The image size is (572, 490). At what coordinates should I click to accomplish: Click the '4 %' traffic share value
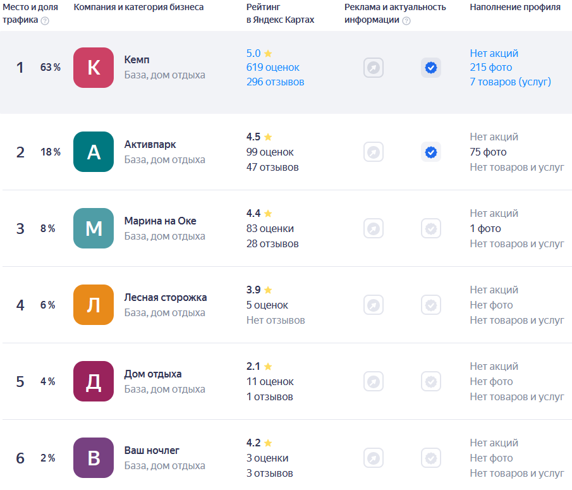click(48, 382)
